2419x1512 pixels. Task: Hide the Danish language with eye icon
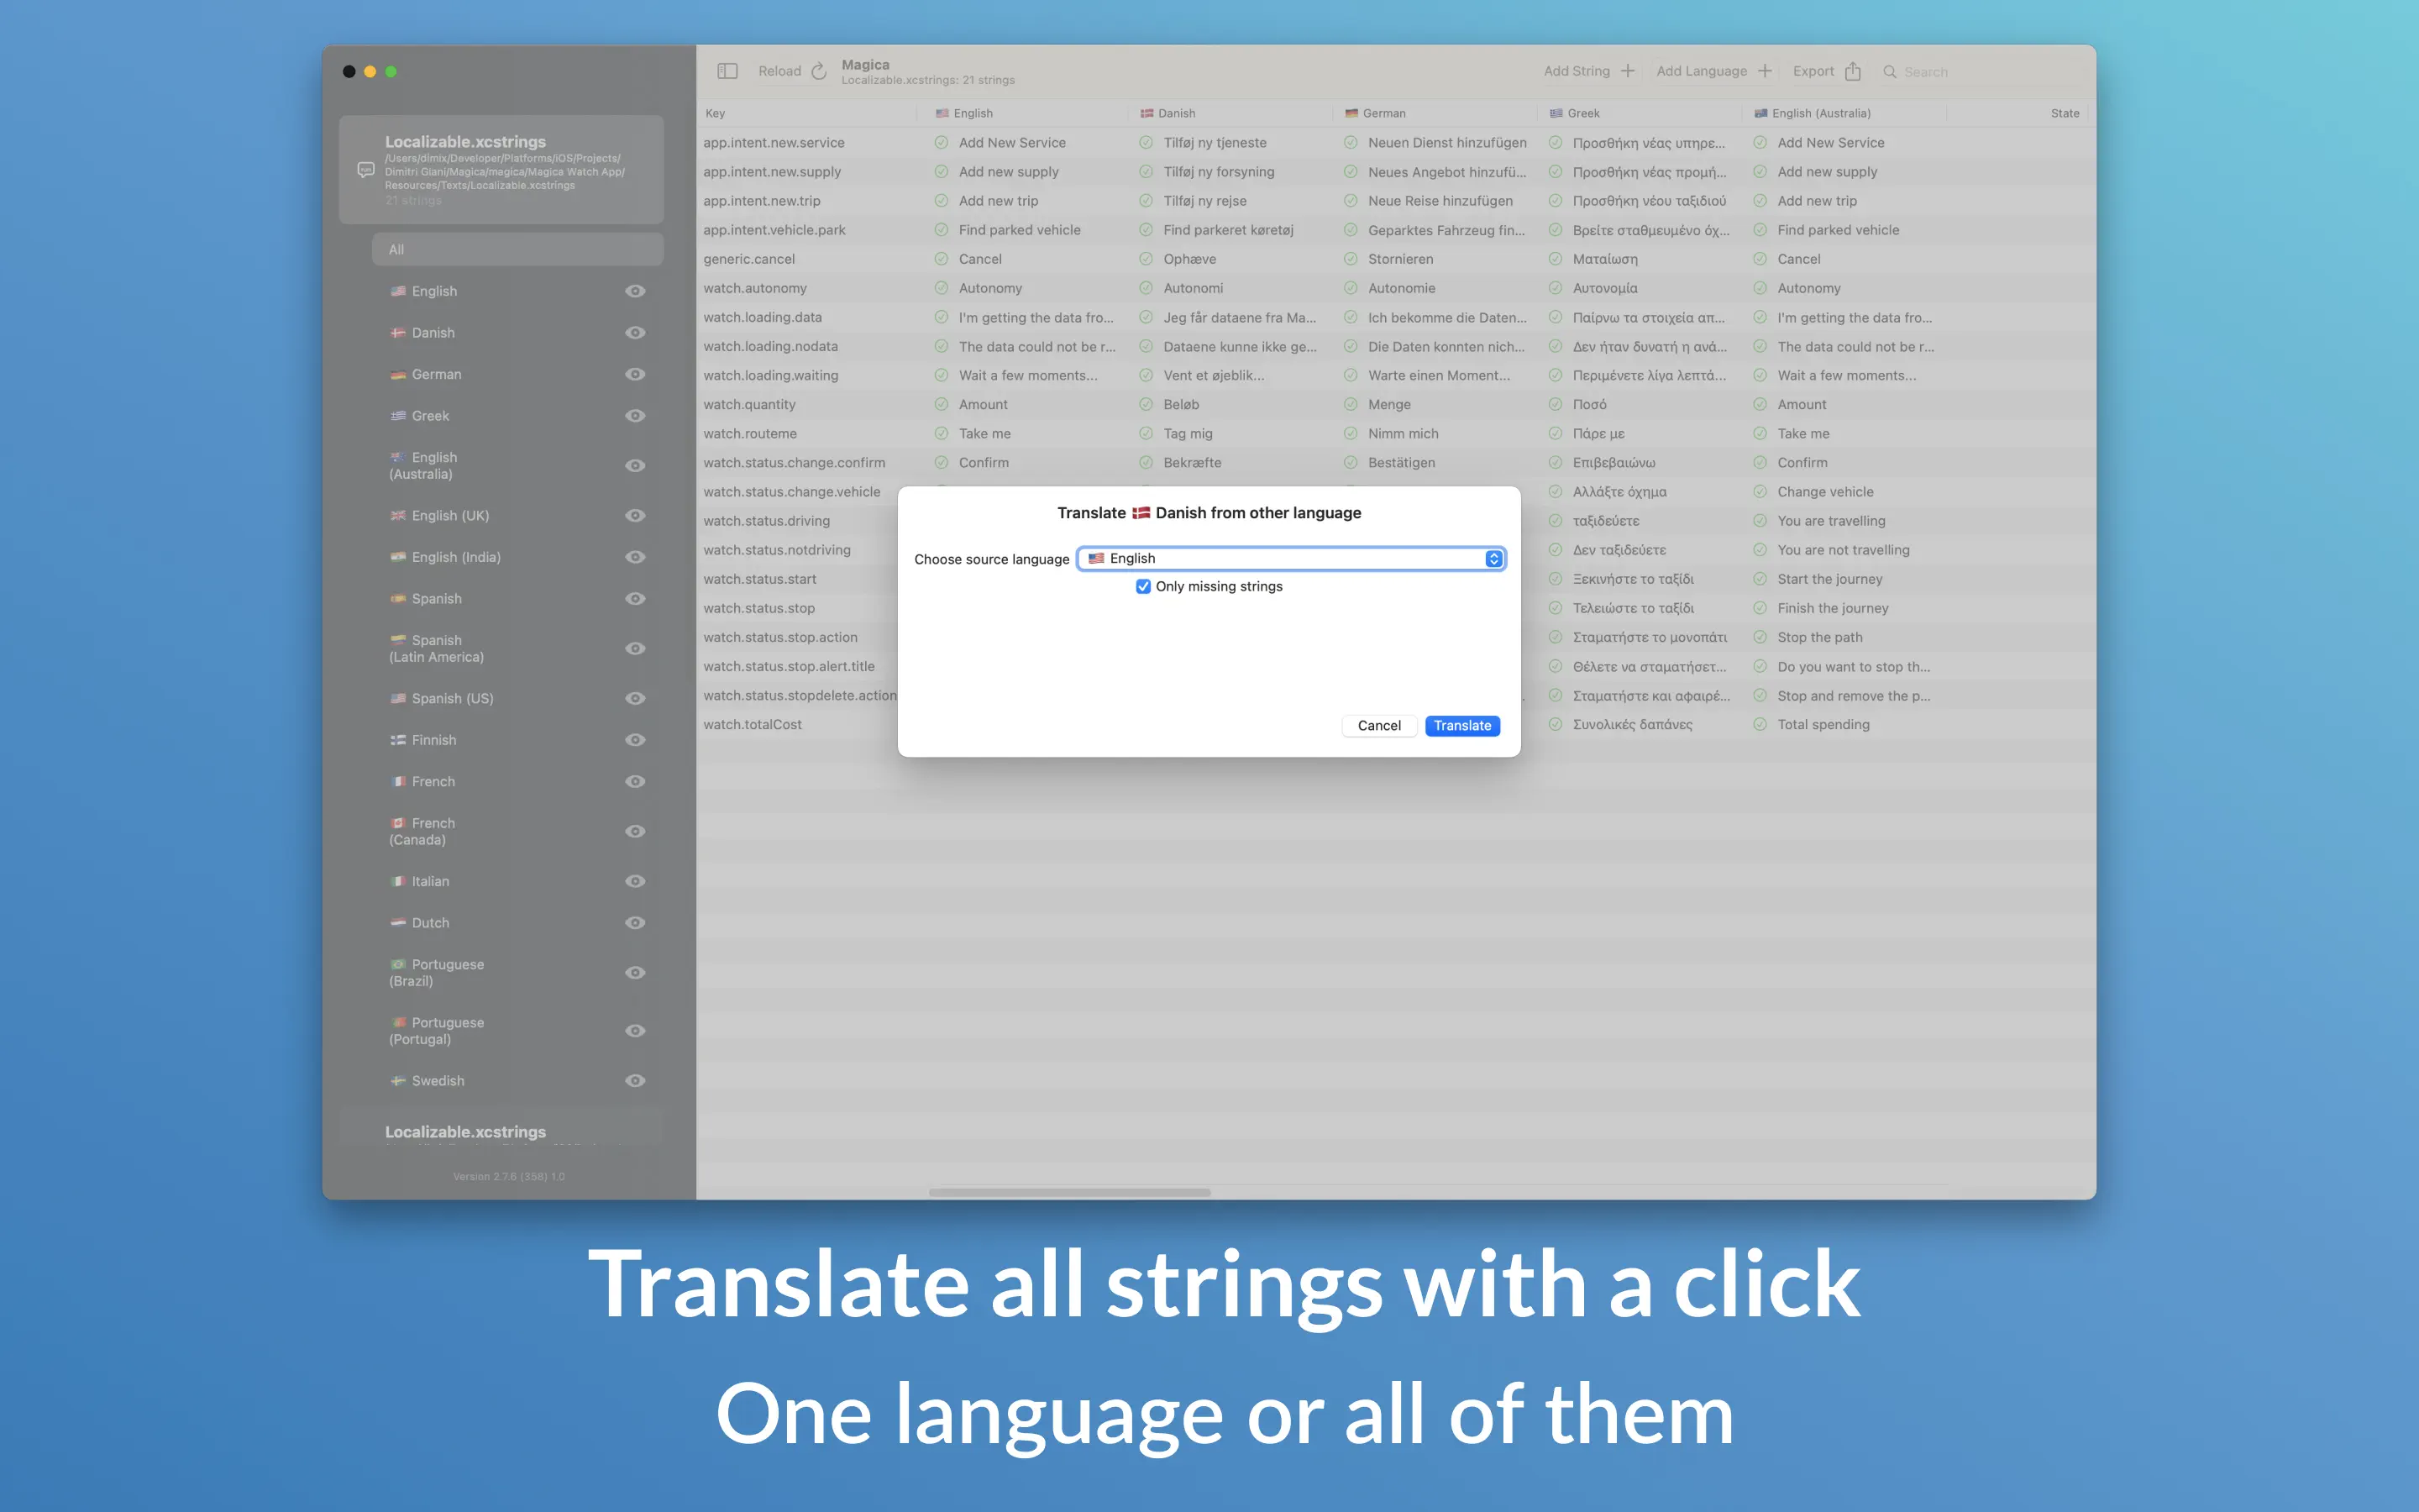(x=635, y=333)
